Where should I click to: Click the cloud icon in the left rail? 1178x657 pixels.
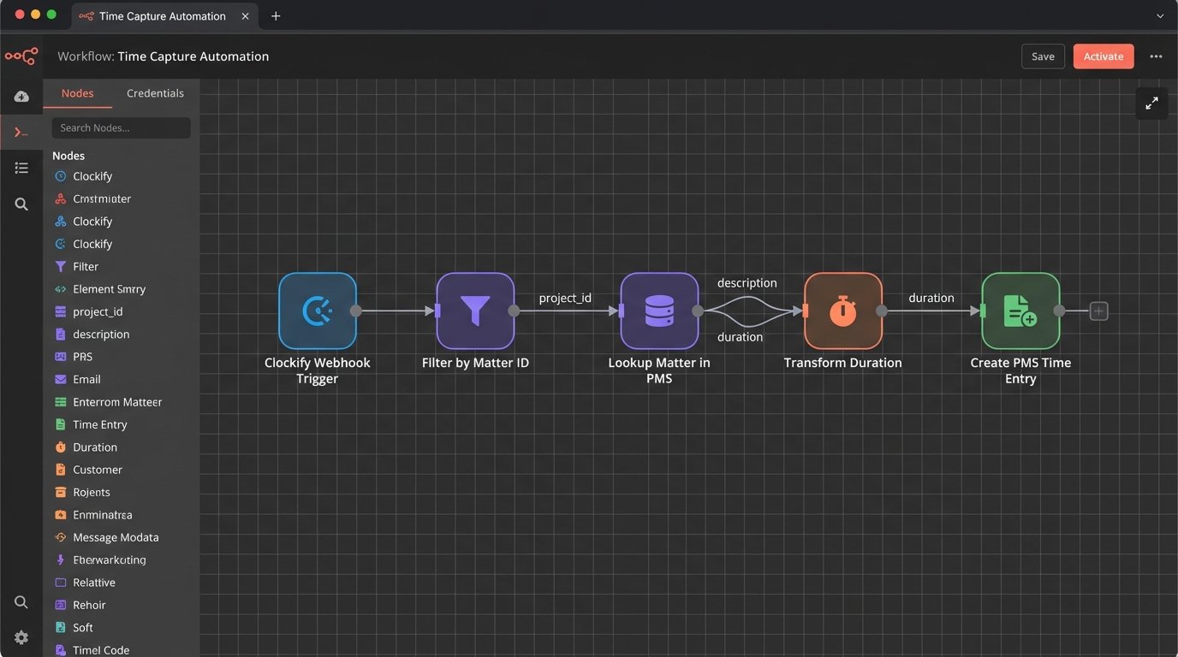(21, 96)
